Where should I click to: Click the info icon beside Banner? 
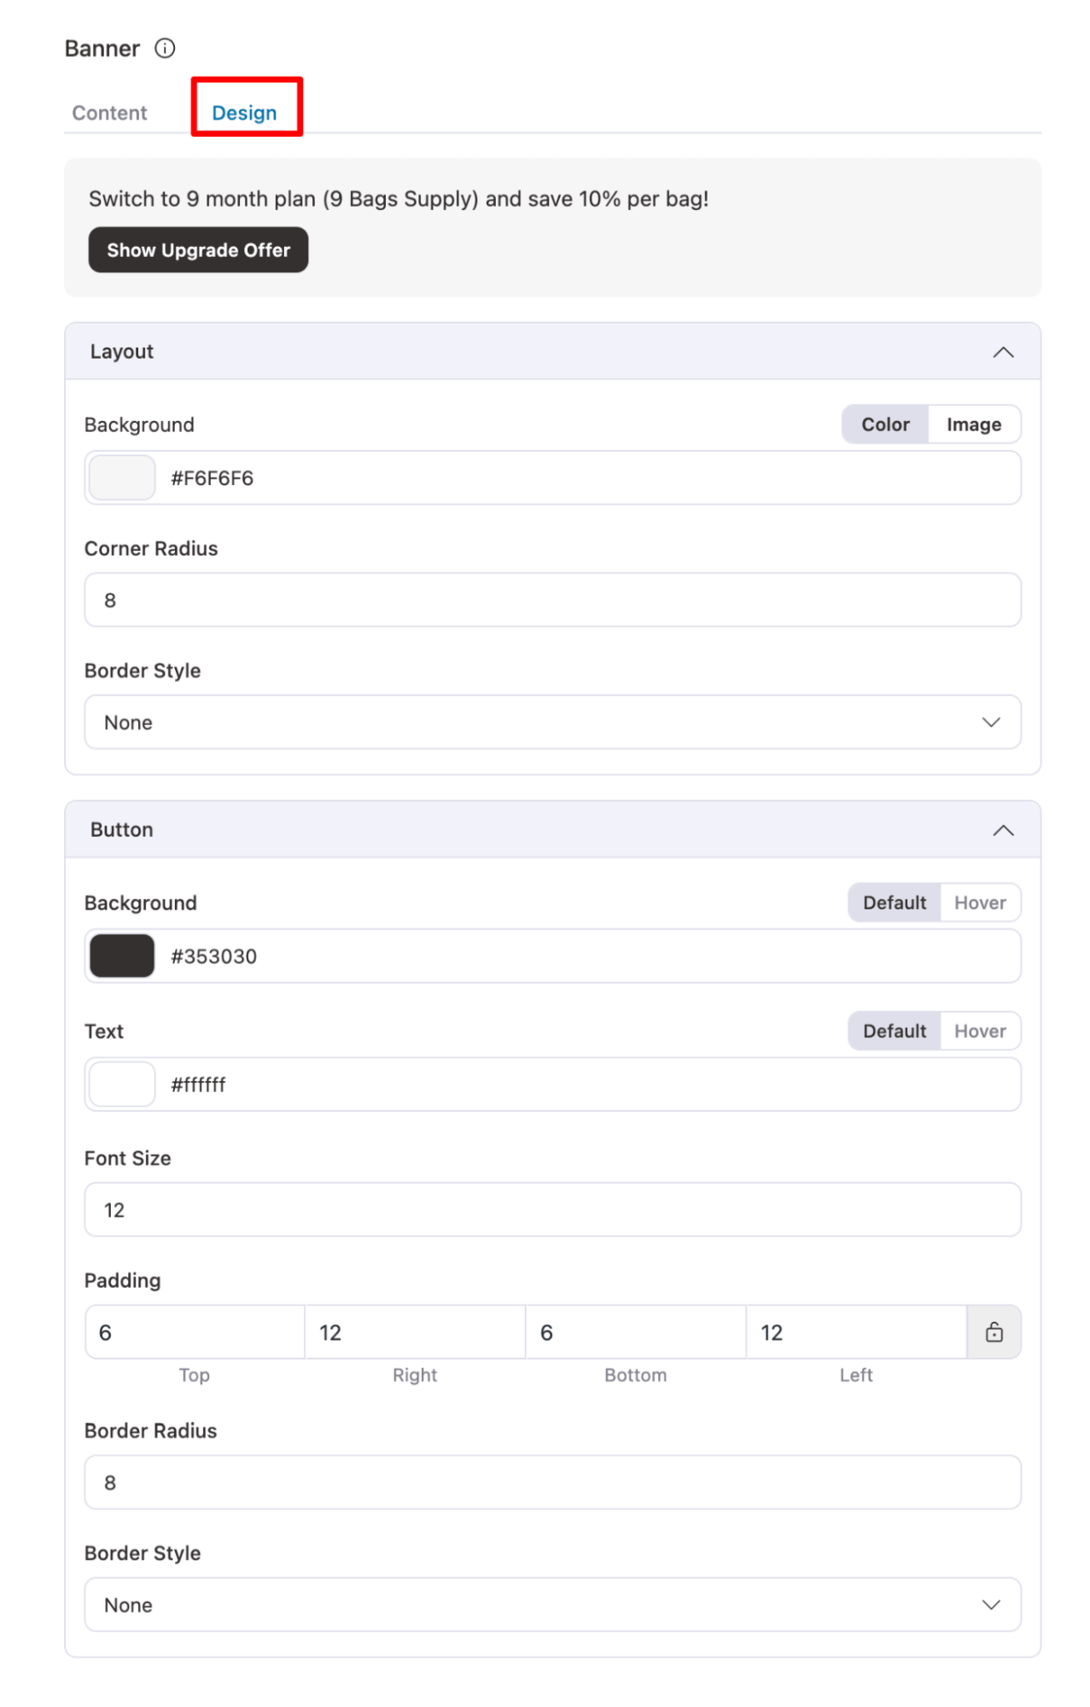tap(165, 49)
